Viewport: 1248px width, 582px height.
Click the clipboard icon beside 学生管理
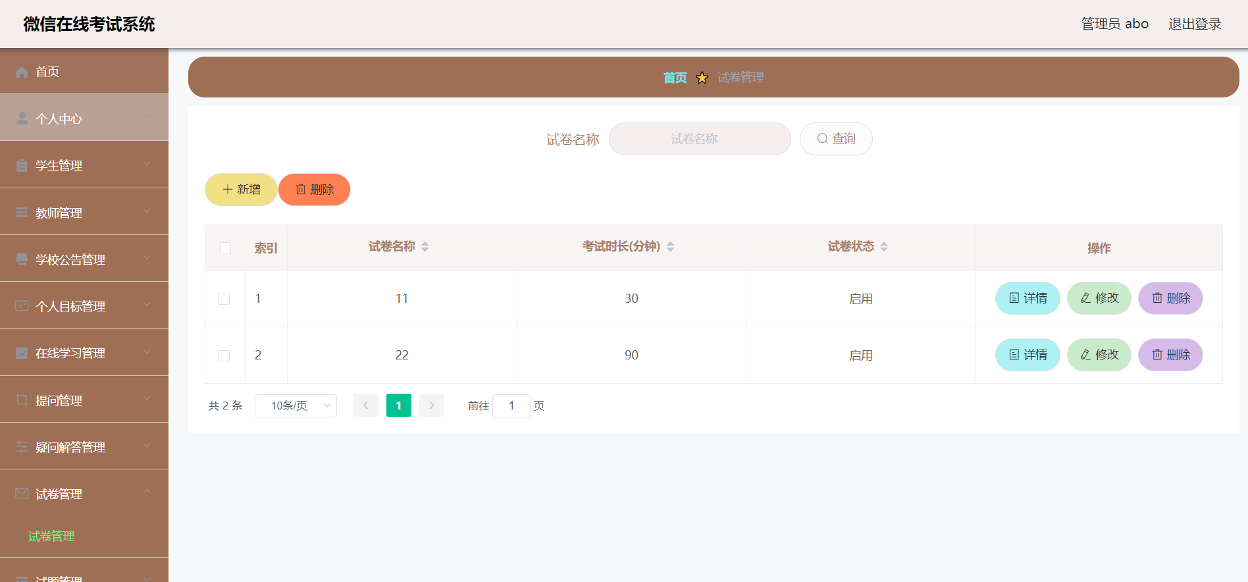click(x=22, y=165)
